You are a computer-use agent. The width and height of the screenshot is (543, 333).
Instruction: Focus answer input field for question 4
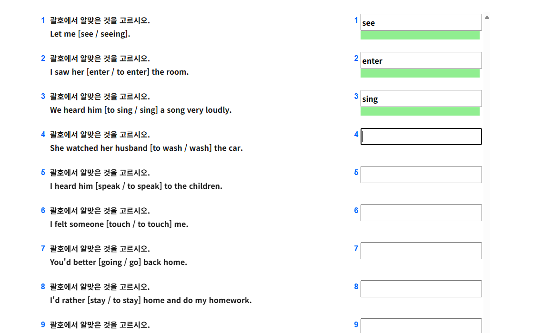coord(421,137)
